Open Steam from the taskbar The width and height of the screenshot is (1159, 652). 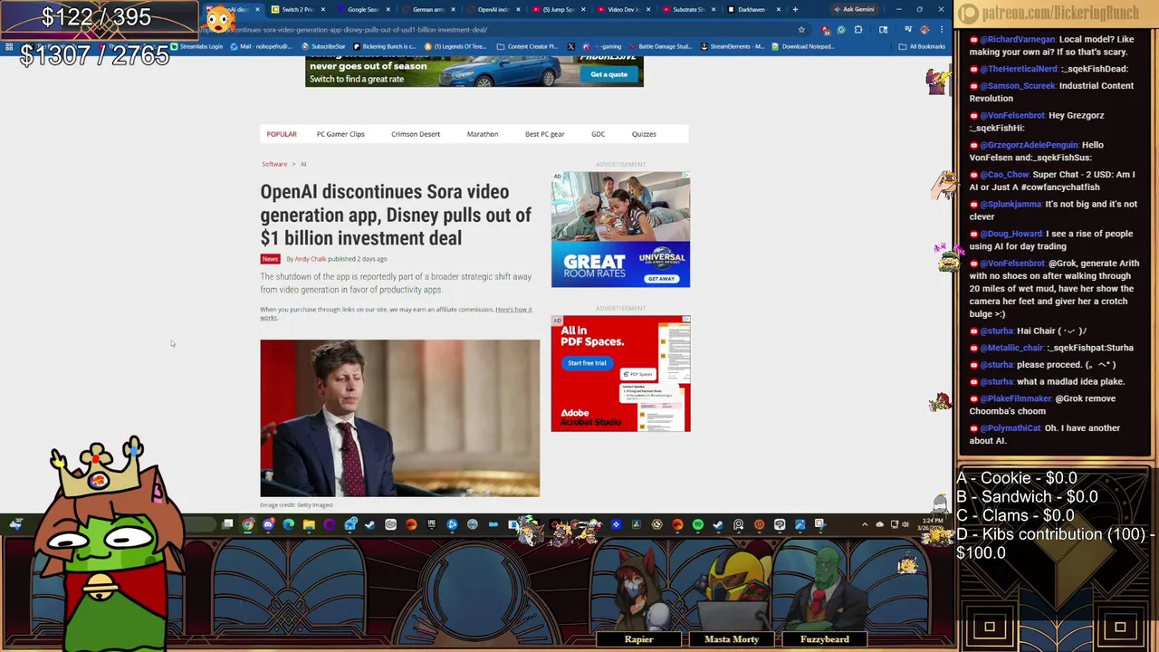point(370,524)
